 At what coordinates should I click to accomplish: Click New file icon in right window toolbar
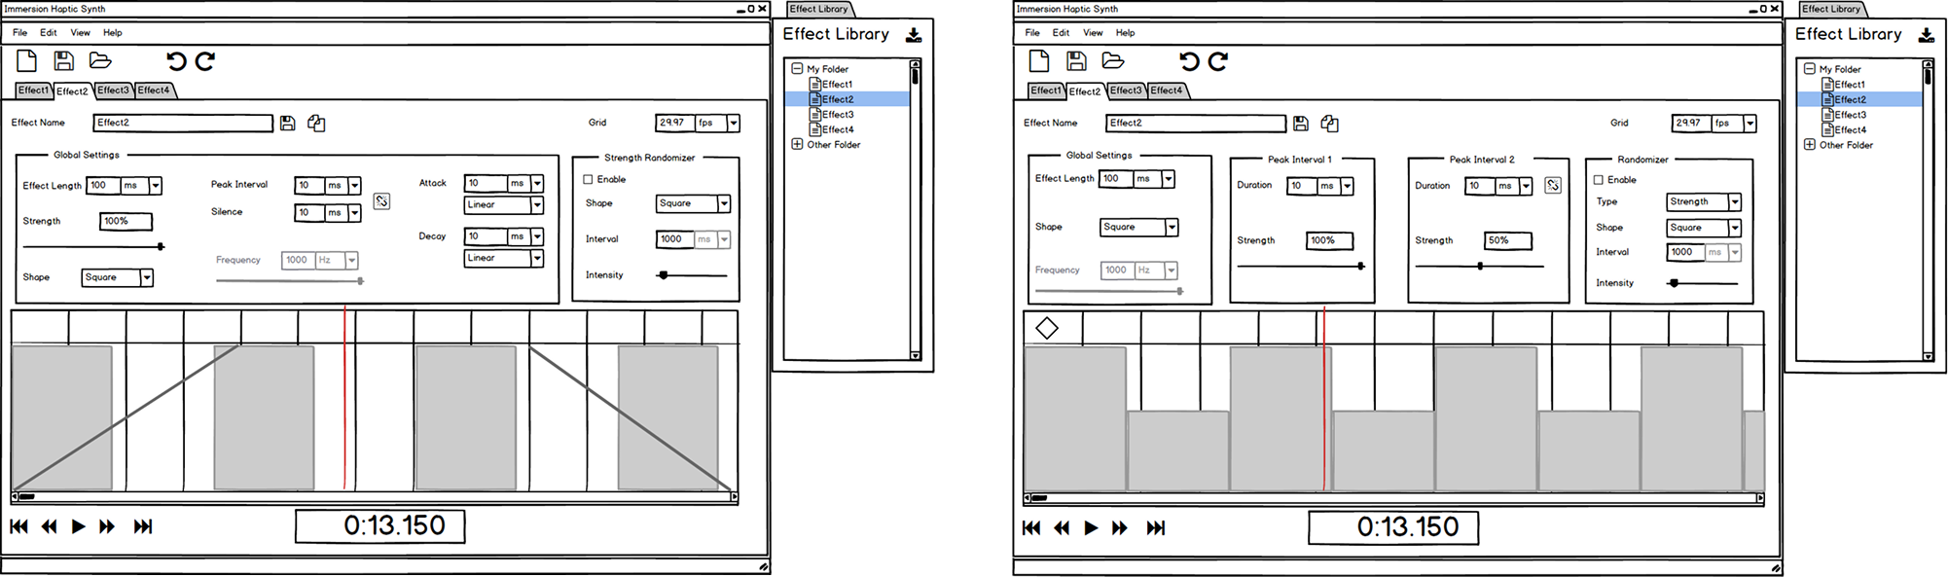click(x=1039, y=61)
